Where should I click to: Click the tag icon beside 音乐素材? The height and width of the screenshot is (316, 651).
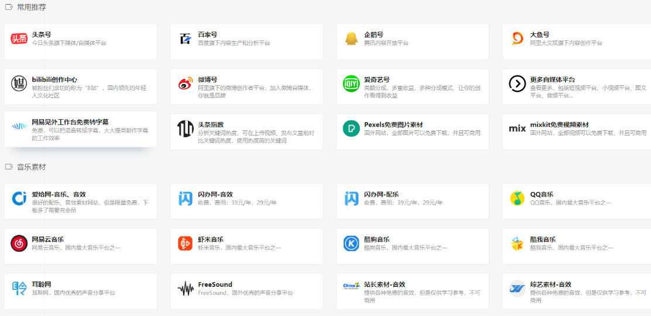click(8, 167)
